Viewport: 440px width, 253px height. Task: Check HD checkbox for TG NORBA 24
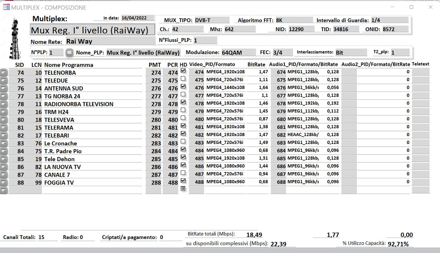183,94
